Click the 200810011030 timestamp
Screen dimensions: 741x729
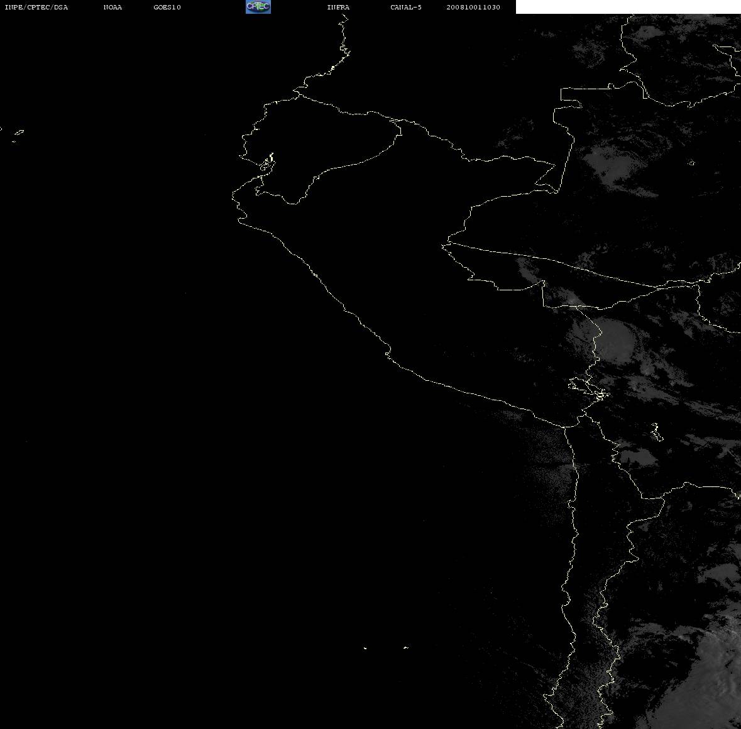coord(473,7)
